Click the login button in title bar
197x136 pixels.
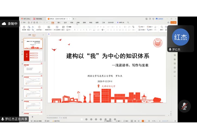point(160,19)
